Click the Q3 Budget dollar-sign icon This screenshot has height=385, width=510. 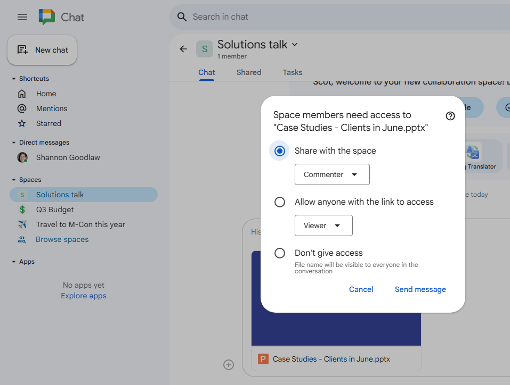tap(22, 210)
